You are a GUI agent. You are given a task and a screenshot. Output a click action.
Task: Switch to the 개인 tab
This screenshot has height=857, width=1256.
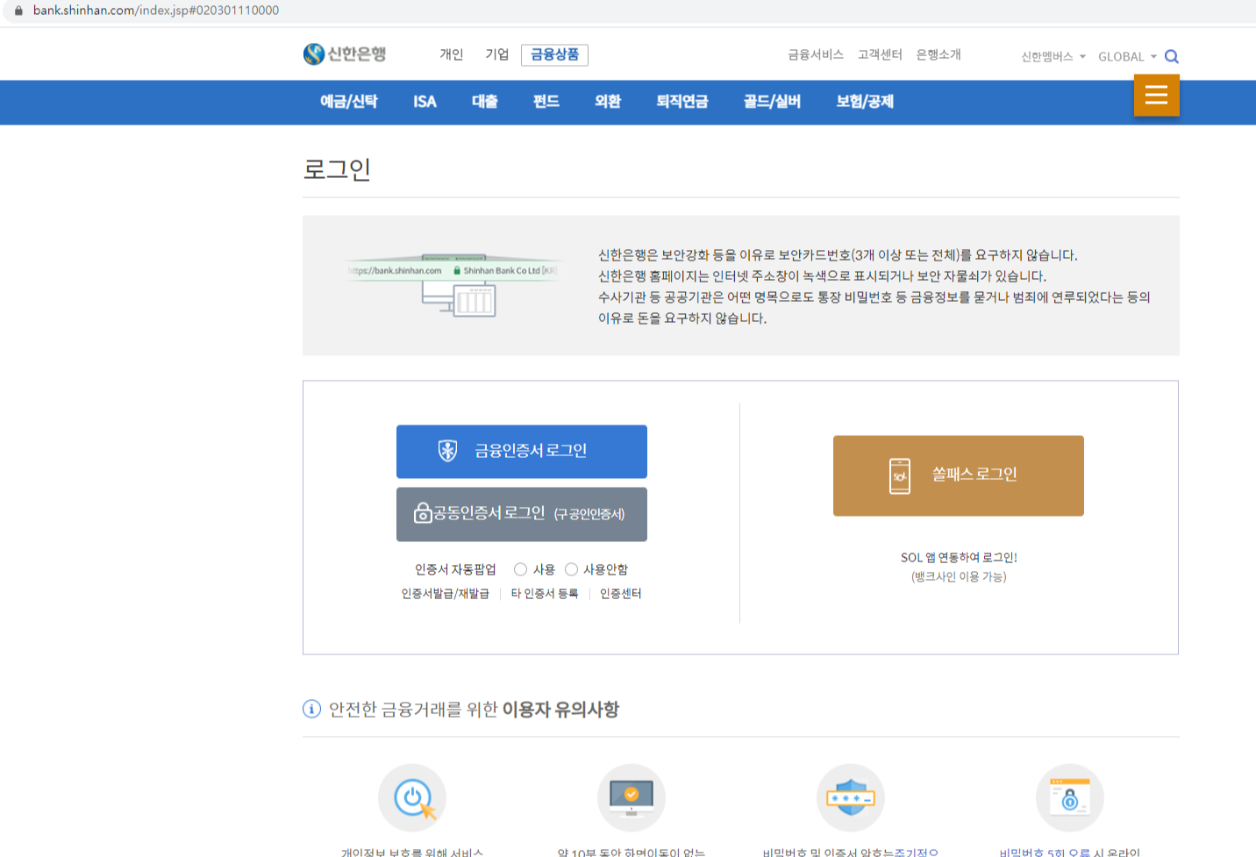click(452, 54)
